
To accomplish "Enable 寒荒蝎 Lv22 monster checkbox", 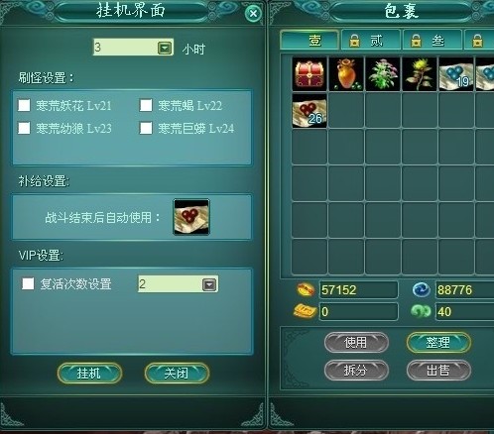I will [x=146, y=105].
